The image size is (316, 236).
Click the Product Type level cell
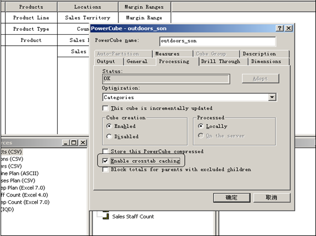(x=31, y=29)
